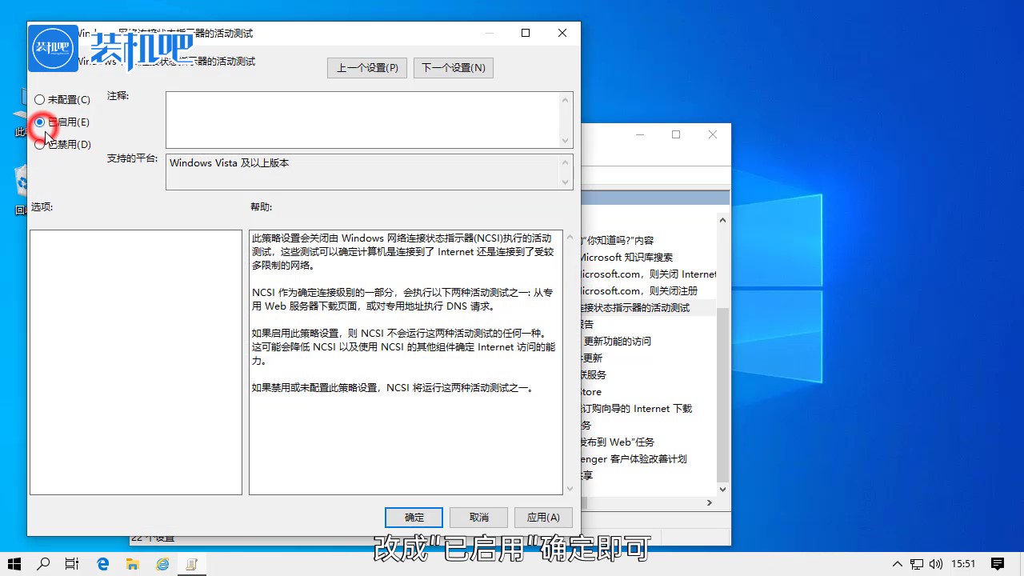Open Microsoft Edge from the taskbar

coord(102,564)
